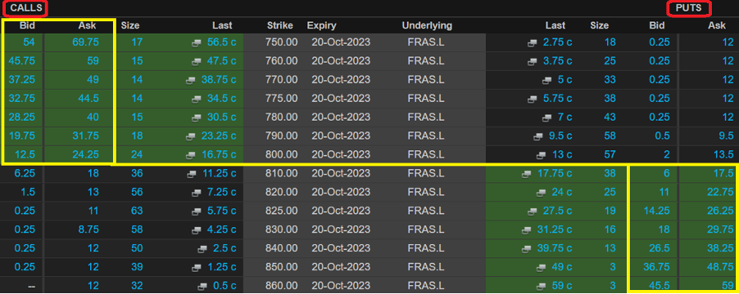The height and width of the screenshot is (294, 739).
Task: Sort by the puts Size column header
Action: click(600, 26)
